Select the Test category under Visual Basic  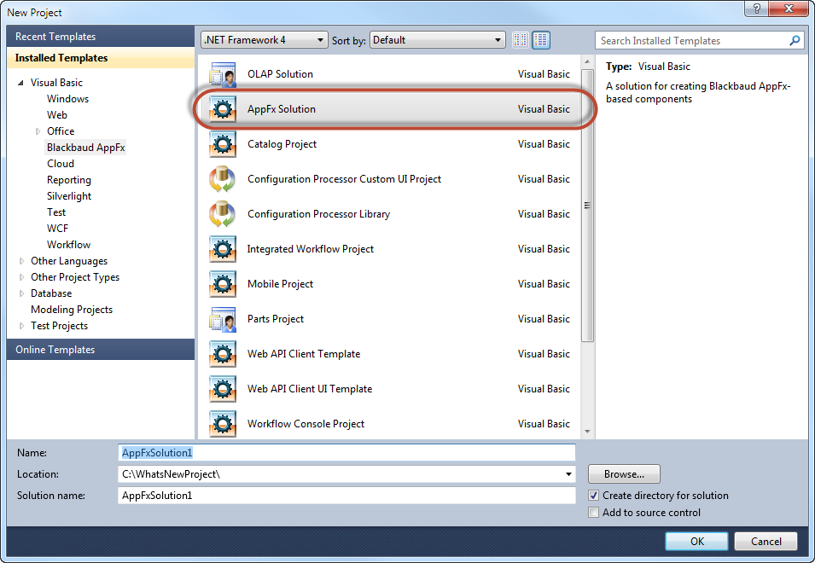pyautogui.click(x=56, y=212)
